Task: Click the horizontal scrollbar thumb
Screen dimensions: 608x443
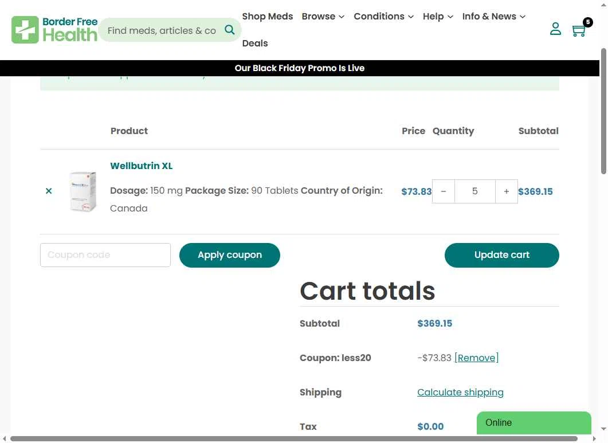Action: [x=294, y=439]
